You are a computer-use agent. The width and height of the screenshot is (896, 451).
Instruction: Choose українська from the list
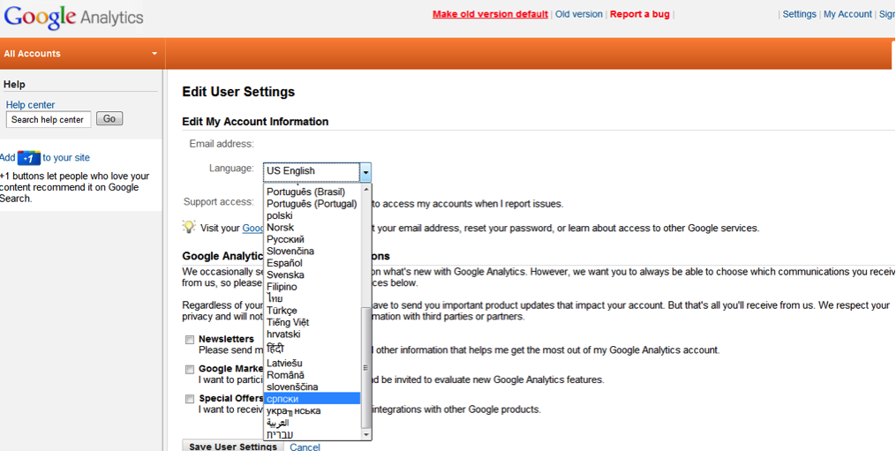point(312,411)
